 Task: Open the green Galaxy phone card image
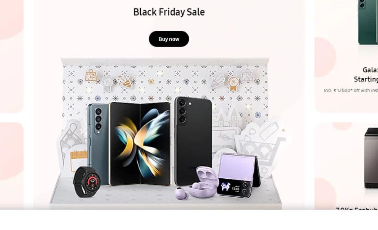pos(368,22)
